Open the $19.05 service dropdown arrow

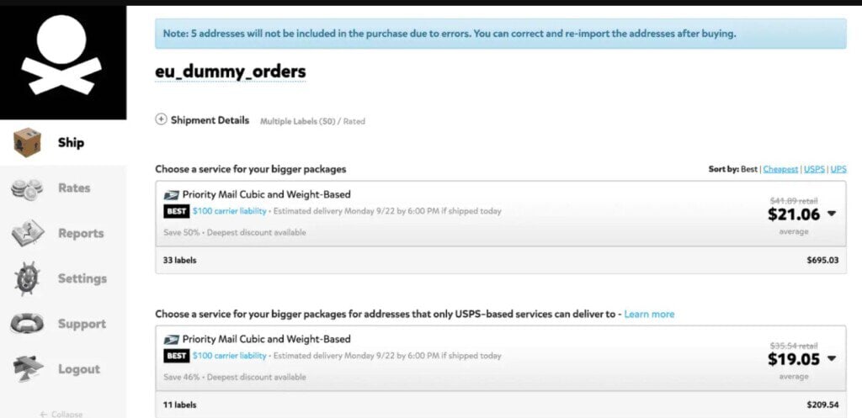832,358
